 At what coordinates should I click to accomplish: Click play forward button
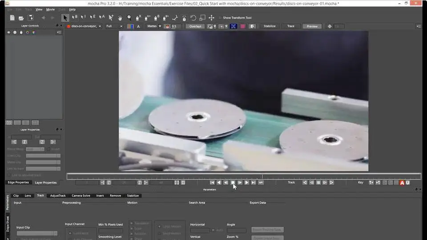point(247,183)
